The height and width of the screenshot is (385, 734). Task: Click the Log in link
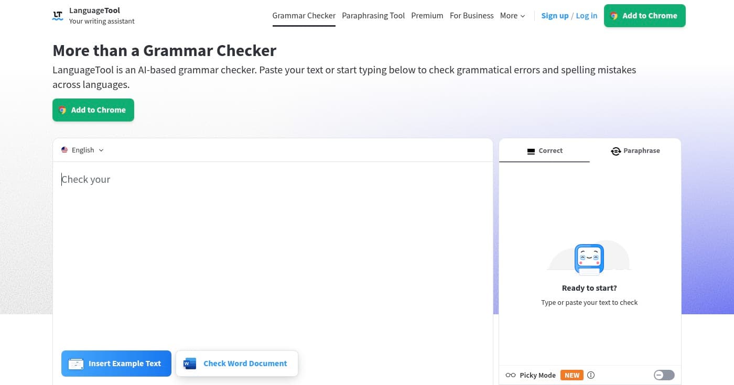586,16
